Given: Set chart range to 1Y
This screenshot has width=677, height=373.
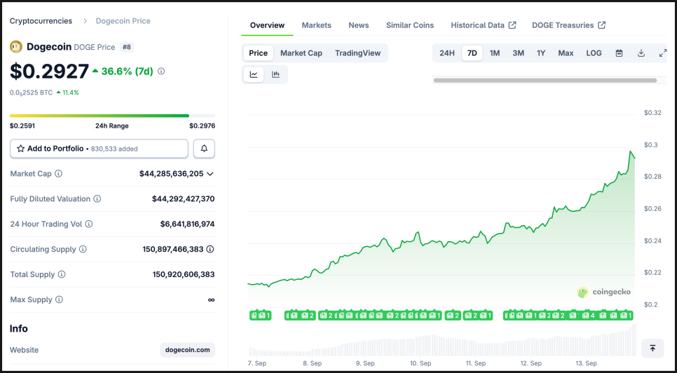Looking at the screenshot, I should tap(541, 53).
